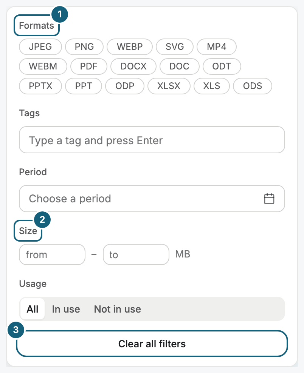Toggle the WEBM format filter
Screen dimensions: 304x373
43,66
